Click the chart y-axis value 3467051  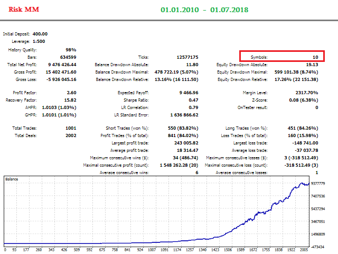tap(318, 221)
